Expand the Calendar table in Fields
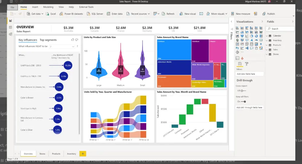The height and width of the screenshot is (164, 302). tap(267, 36)
